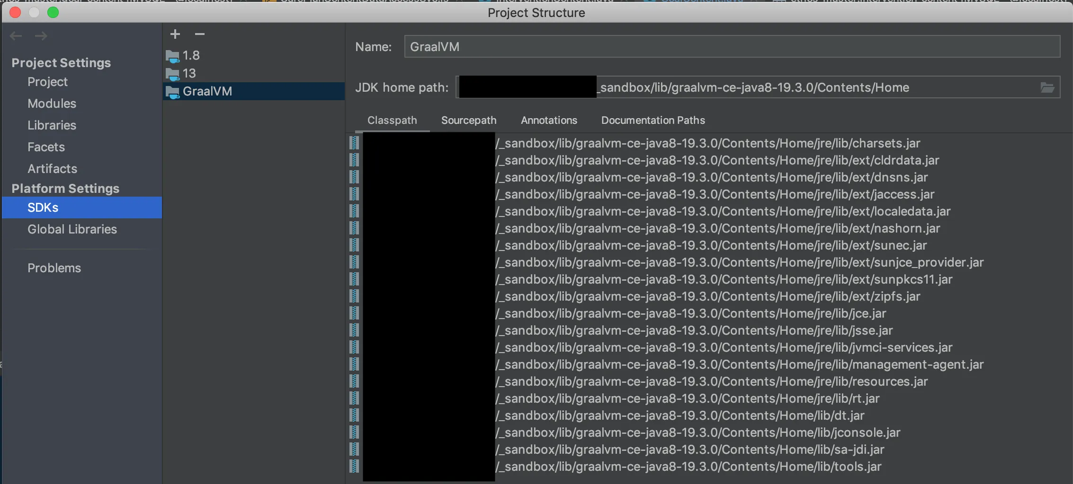Click the archive icon beside sa-jdi.jar
This screenshot has height=484, width=1073.
(354, 449)
